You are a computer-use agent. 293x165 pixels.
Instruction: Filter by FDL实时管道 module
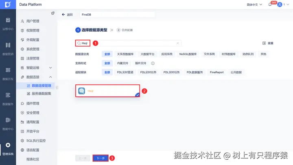click(125, 72)
